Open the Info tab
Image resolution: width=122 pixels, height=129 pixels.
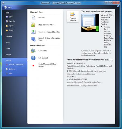8,13
